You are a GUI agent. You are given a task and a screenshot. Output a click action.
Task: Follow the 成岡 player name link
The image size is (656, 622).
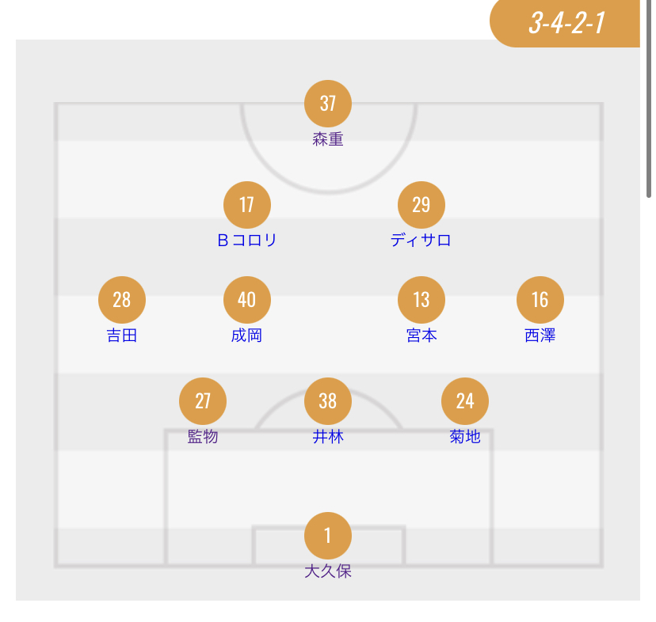(x=247, y=336)
